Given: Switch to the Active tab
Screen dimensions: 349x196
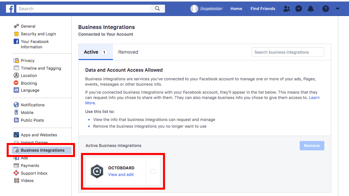Looking at the screenshot, I should coord(95,52).
